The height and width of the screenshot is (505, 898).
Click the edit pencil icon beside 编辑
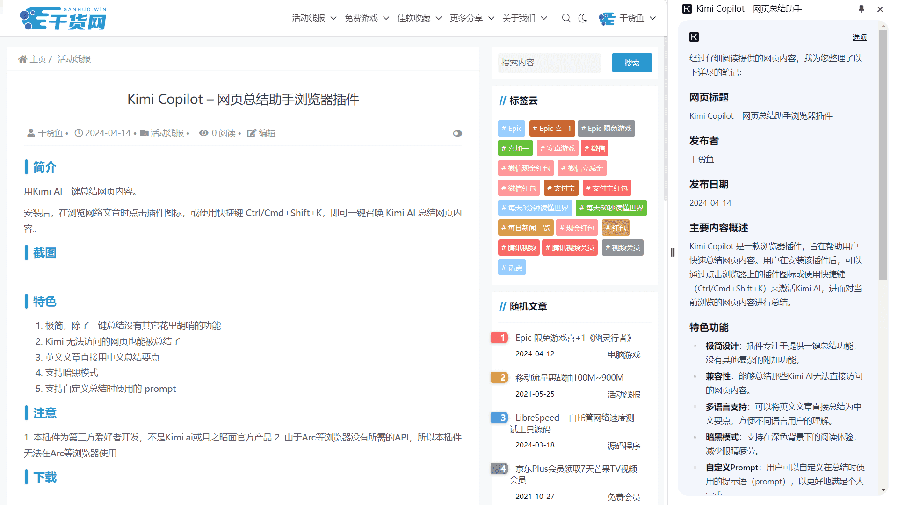[x=252, y=133]
